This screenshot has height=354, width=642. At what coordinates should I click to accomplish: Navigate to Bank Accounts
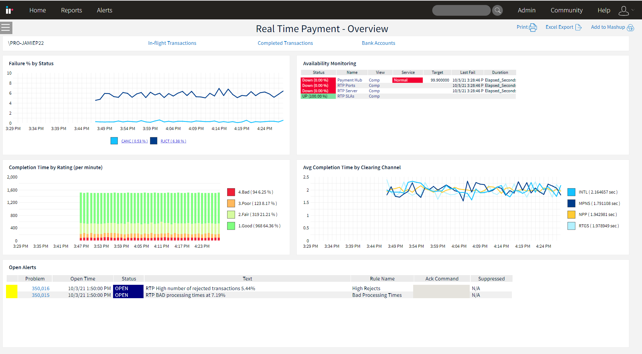(378, 43)
